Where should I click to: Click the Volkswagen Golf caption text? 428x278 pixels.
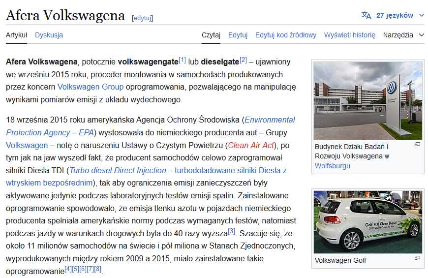pyautogui.click(x=340, y=260)
